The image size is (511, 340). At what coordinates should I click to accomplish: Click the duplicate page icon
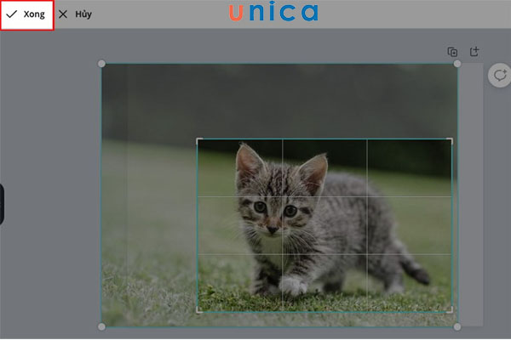click(x=453, y=52)
